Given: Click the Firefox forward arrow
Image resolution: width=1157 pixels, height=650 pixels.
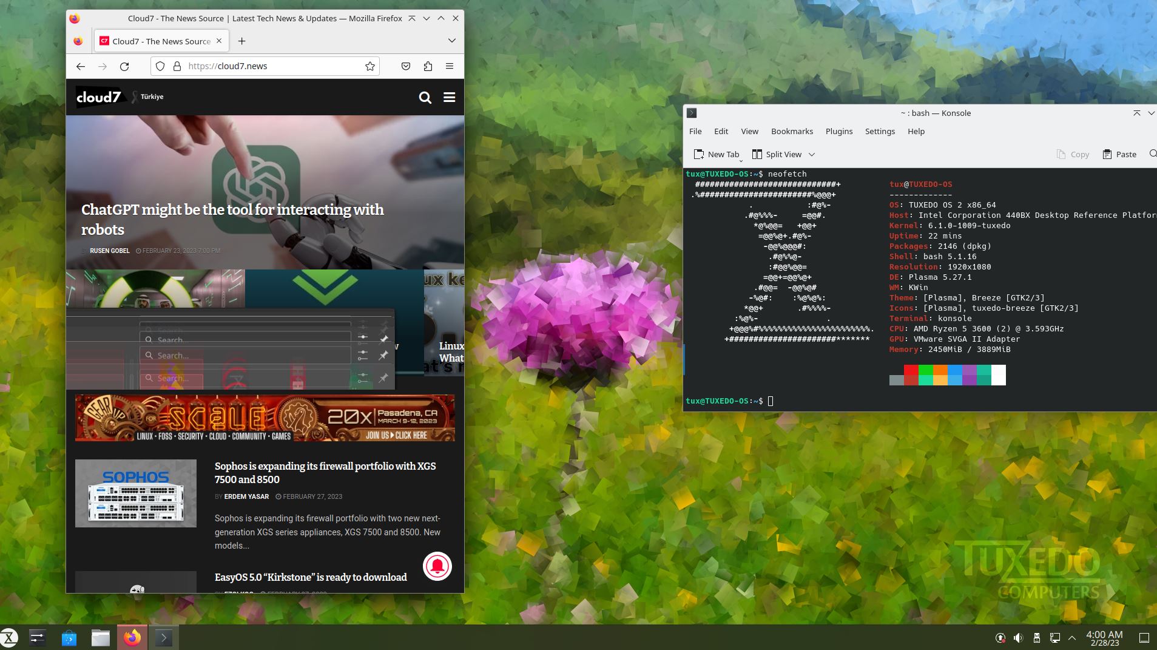Looking at the screenshot, I should pos(103,66).
